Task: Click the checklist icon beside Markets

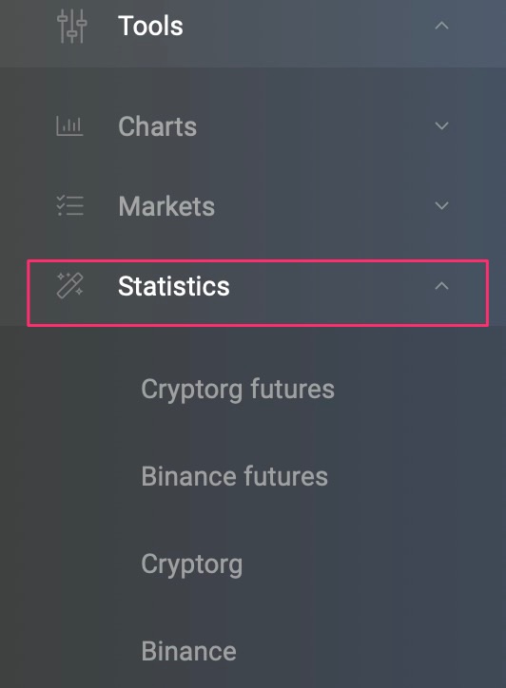Action: 69,206
